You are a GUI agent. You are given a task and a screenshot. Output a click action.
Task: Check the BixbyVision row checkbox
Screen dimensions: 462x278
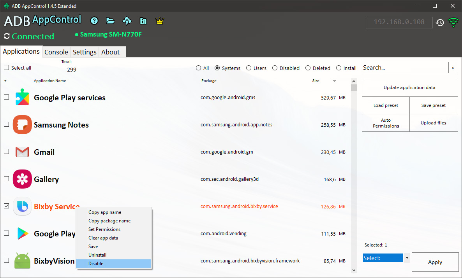[x=7, y=261]
